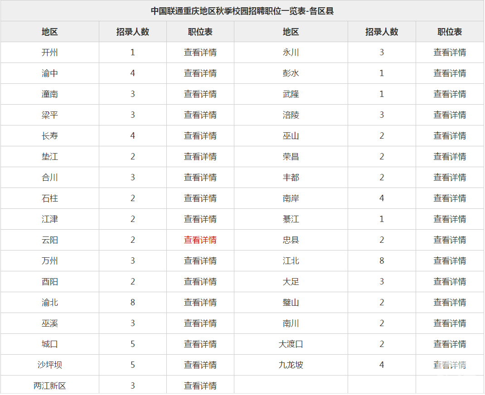
Task: Open 查看详情 link for 璧山
Action: pyautogui.click(x=450, y=302)
